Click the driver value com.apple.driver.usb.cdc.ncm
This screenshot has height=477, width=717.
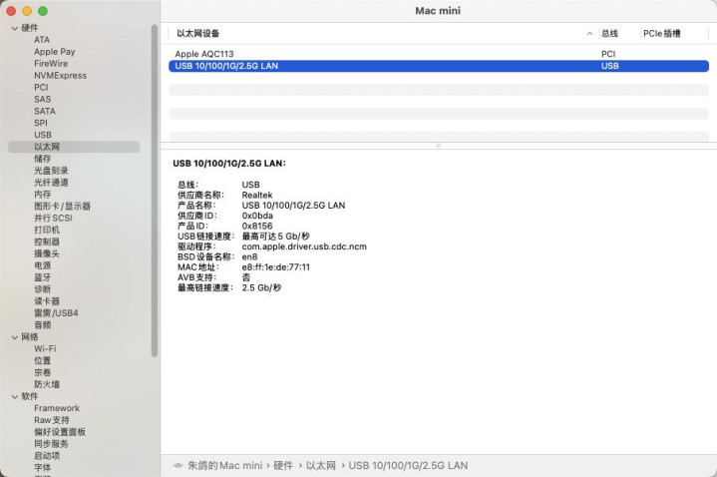coord(304,246)
